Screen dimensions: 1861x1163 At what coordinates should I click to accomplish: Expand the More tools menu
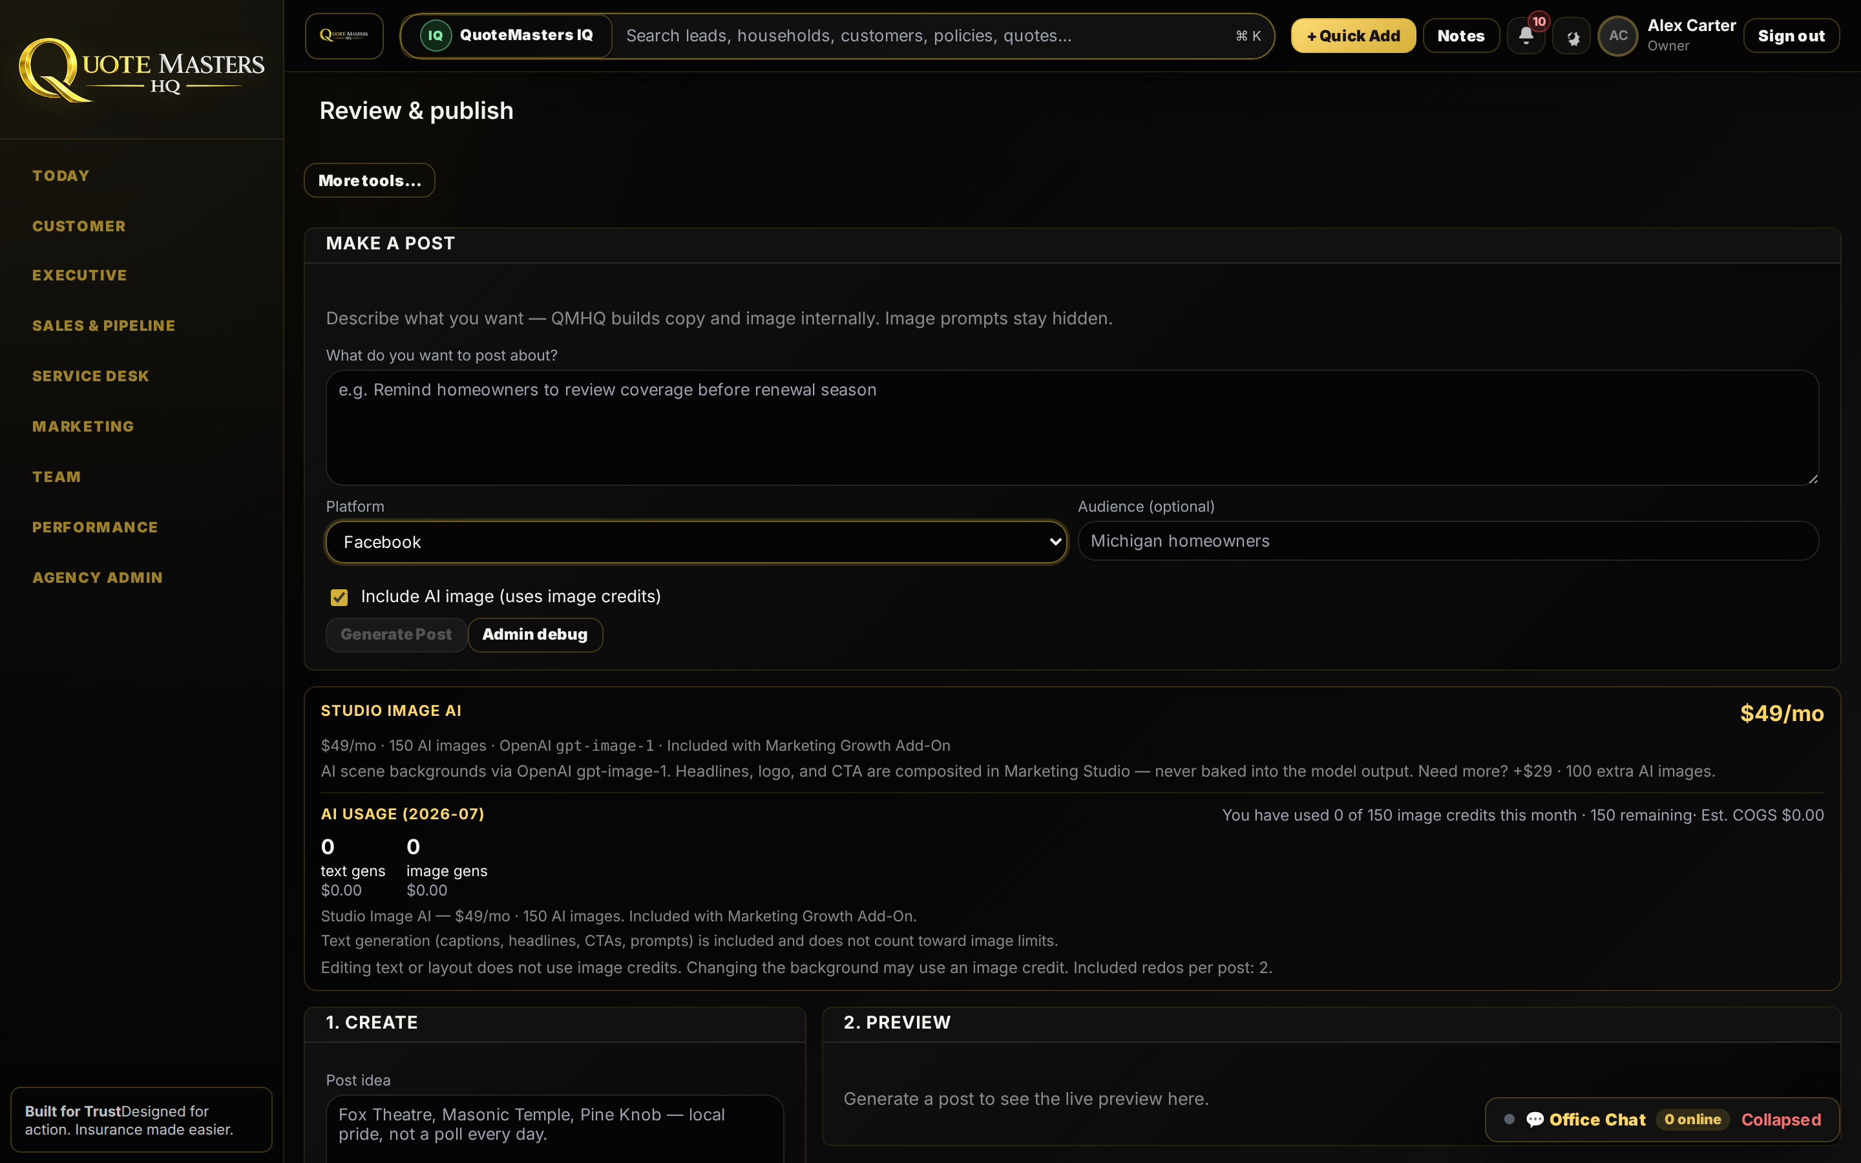[369, 180]
